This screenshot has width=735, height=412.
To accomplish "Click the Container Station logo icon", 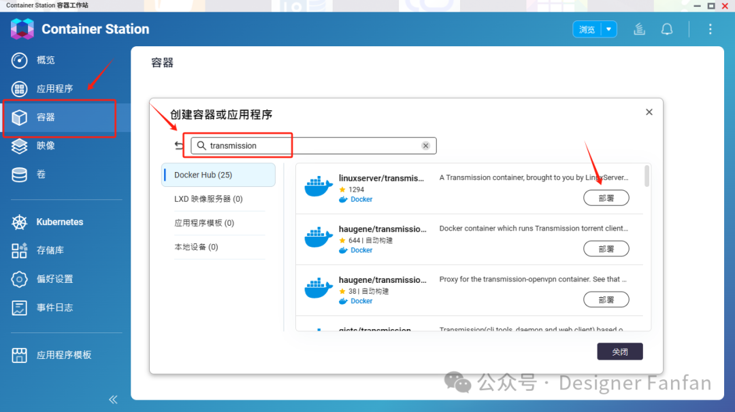I will tap(22, 29).
